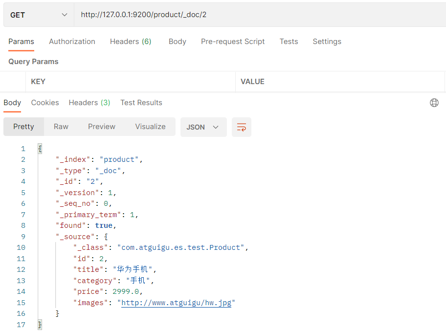Click line number 10 in the gutter

[x=21, y=247]
